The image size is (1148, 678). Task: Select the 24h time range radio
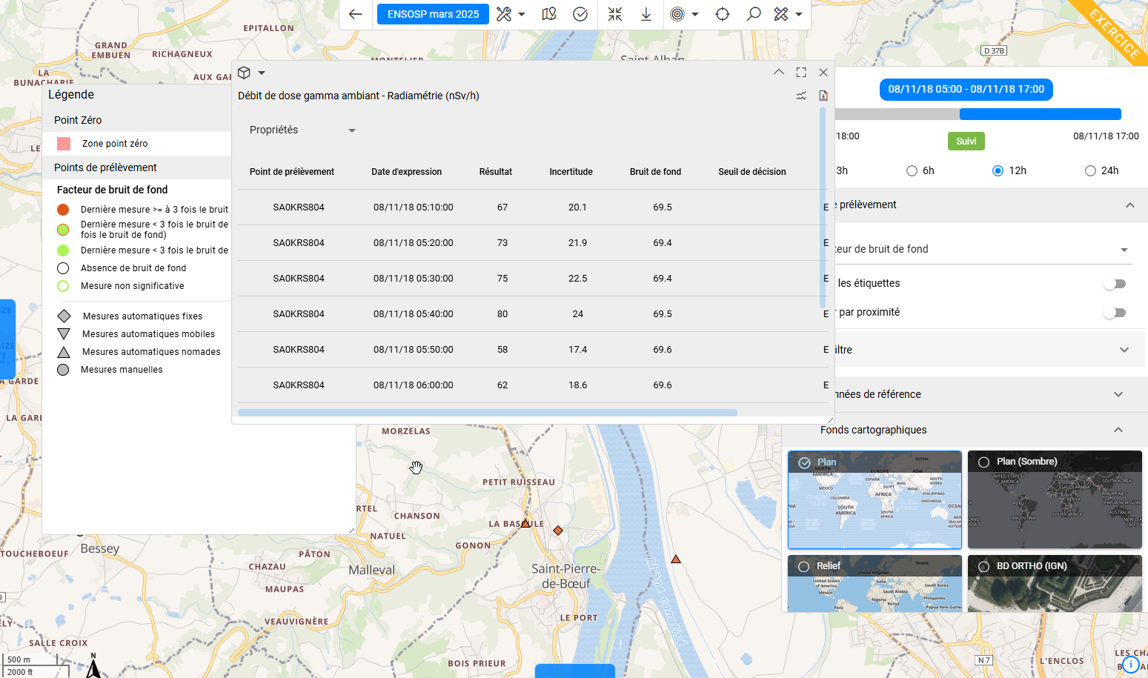[x=1090, y=171]
